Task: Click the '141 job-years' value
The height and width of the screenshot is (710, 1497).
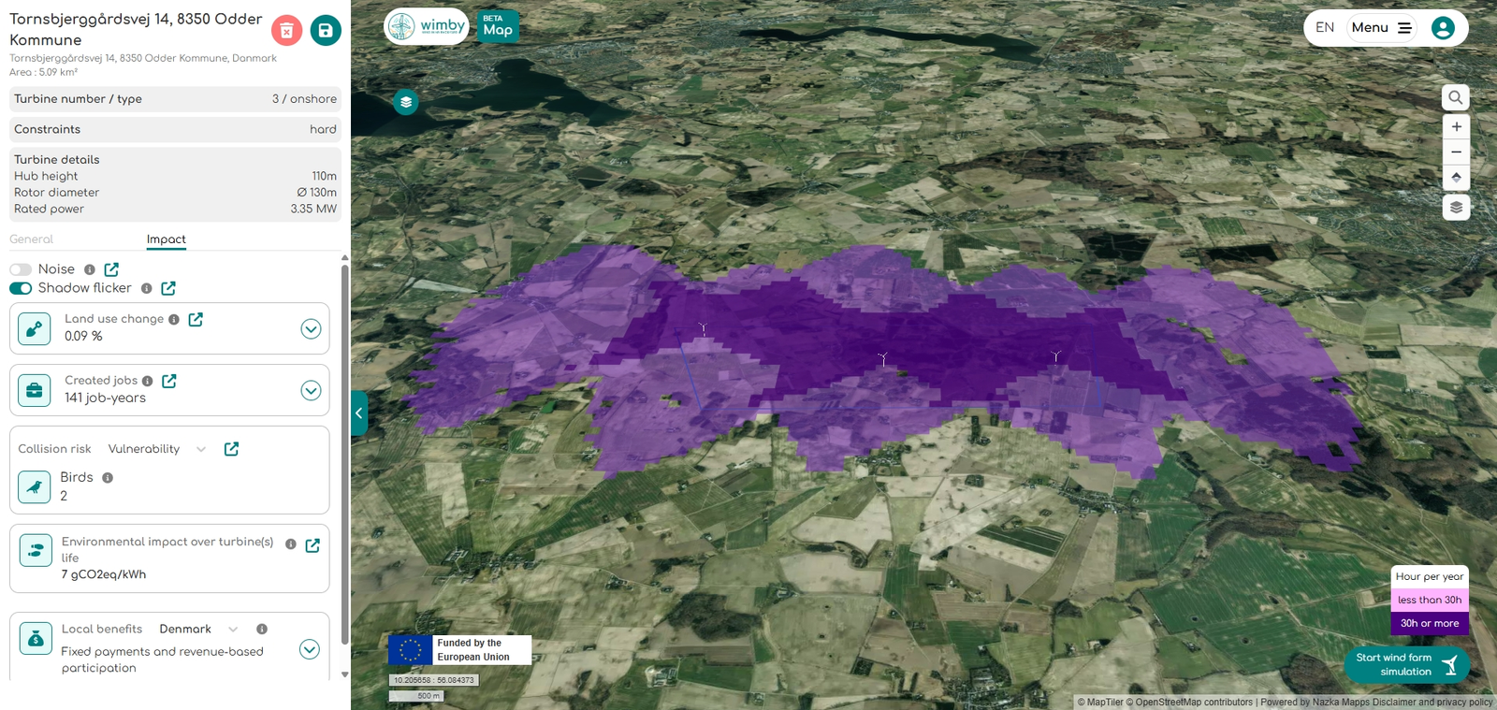Action: coord(105,398)
